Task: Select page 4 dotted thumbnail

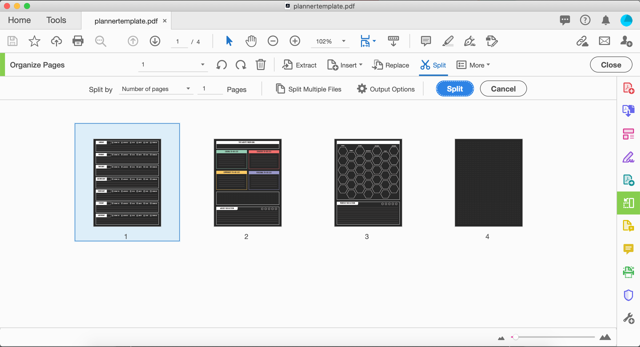Action: click(x=488, y=183)
